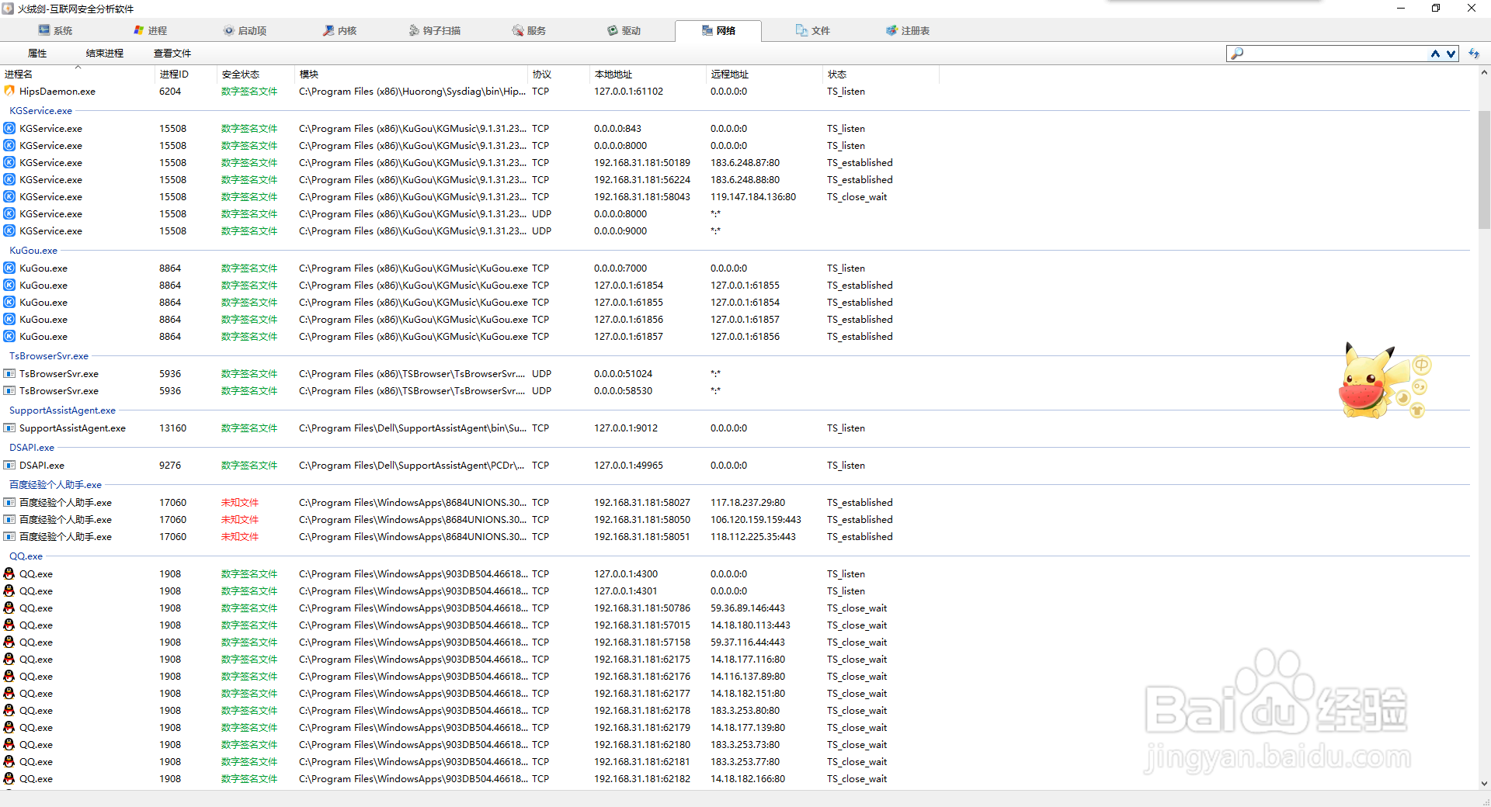Sort by 协议 column header

click(x=559, y=74)
